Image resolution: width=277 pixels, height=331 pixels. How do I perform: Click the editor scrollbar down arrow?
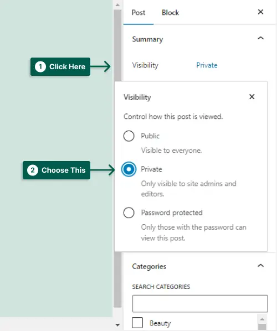pos(117,325)
